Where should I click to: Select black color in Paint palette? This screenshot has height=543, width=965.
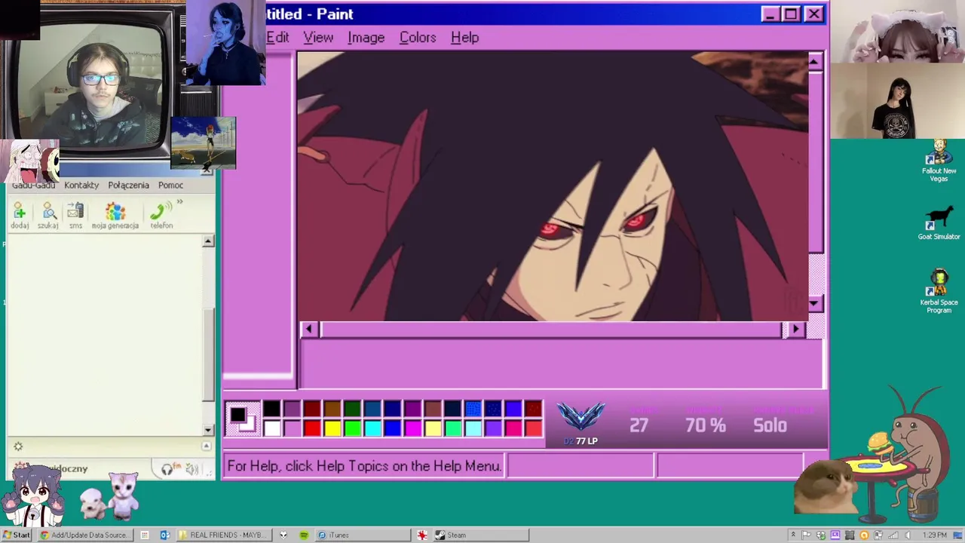pos(271,409)
